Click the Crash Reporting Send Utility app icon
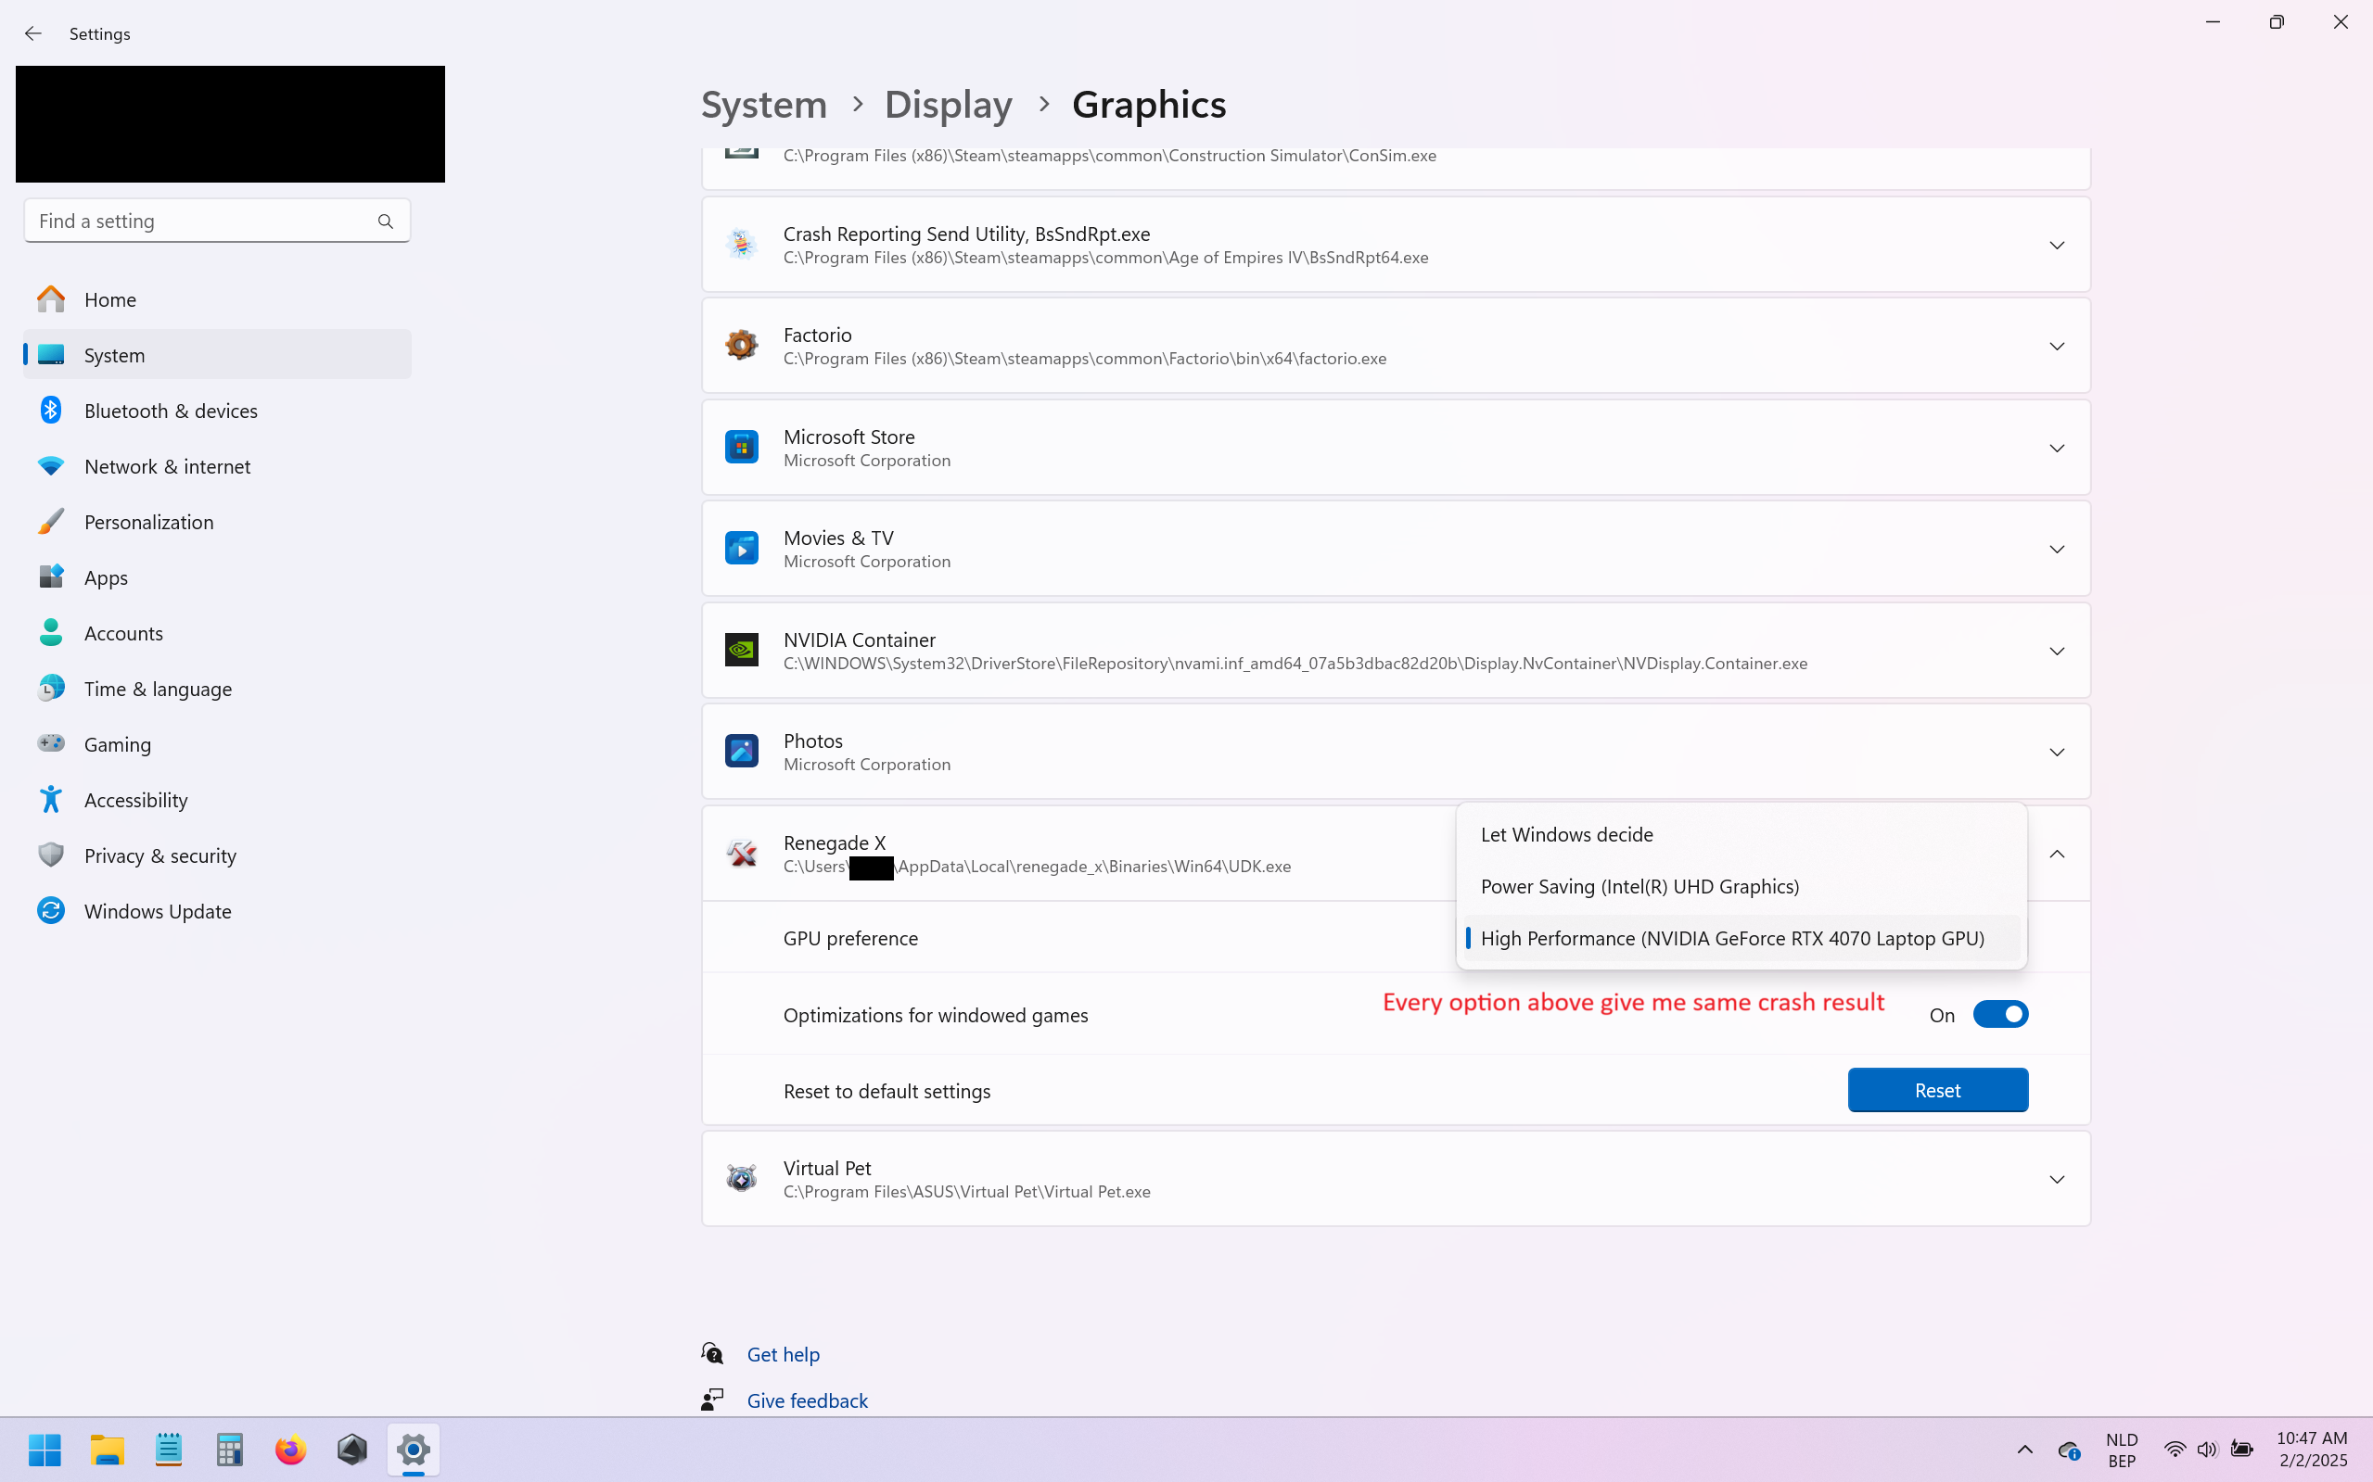 [x=741, y=244]
